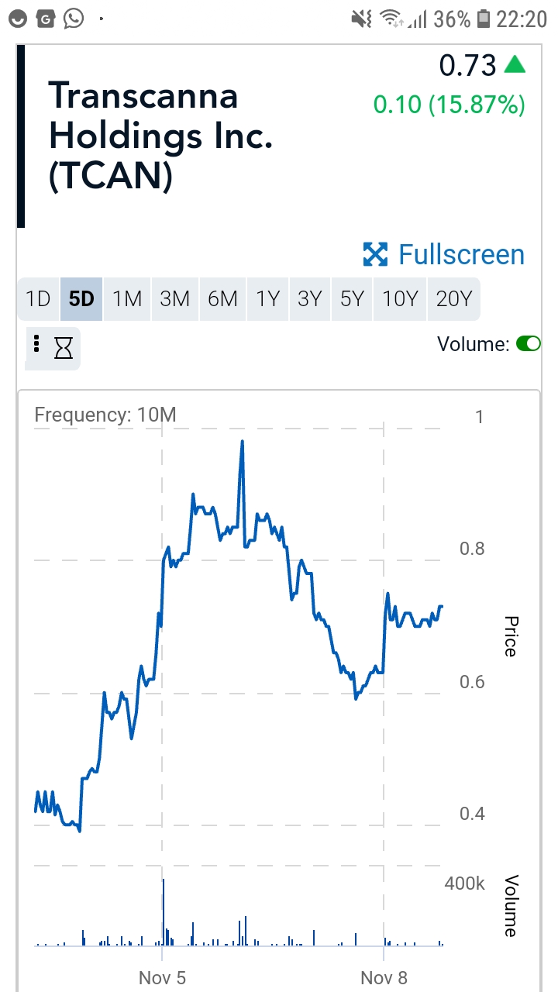This screenshot has height=992, width=558.
Task: Select the 1D time range tab
Action: pos(38,299)
